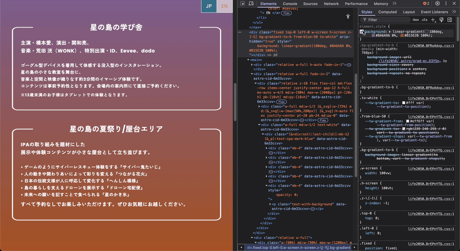Click the #8A6A9A purple color swatch
The width and height of the screenshot is (460, 251).
coord(373,35)
